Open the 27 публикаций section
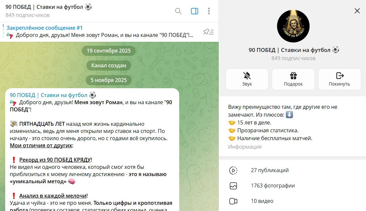 pos(292,170)
